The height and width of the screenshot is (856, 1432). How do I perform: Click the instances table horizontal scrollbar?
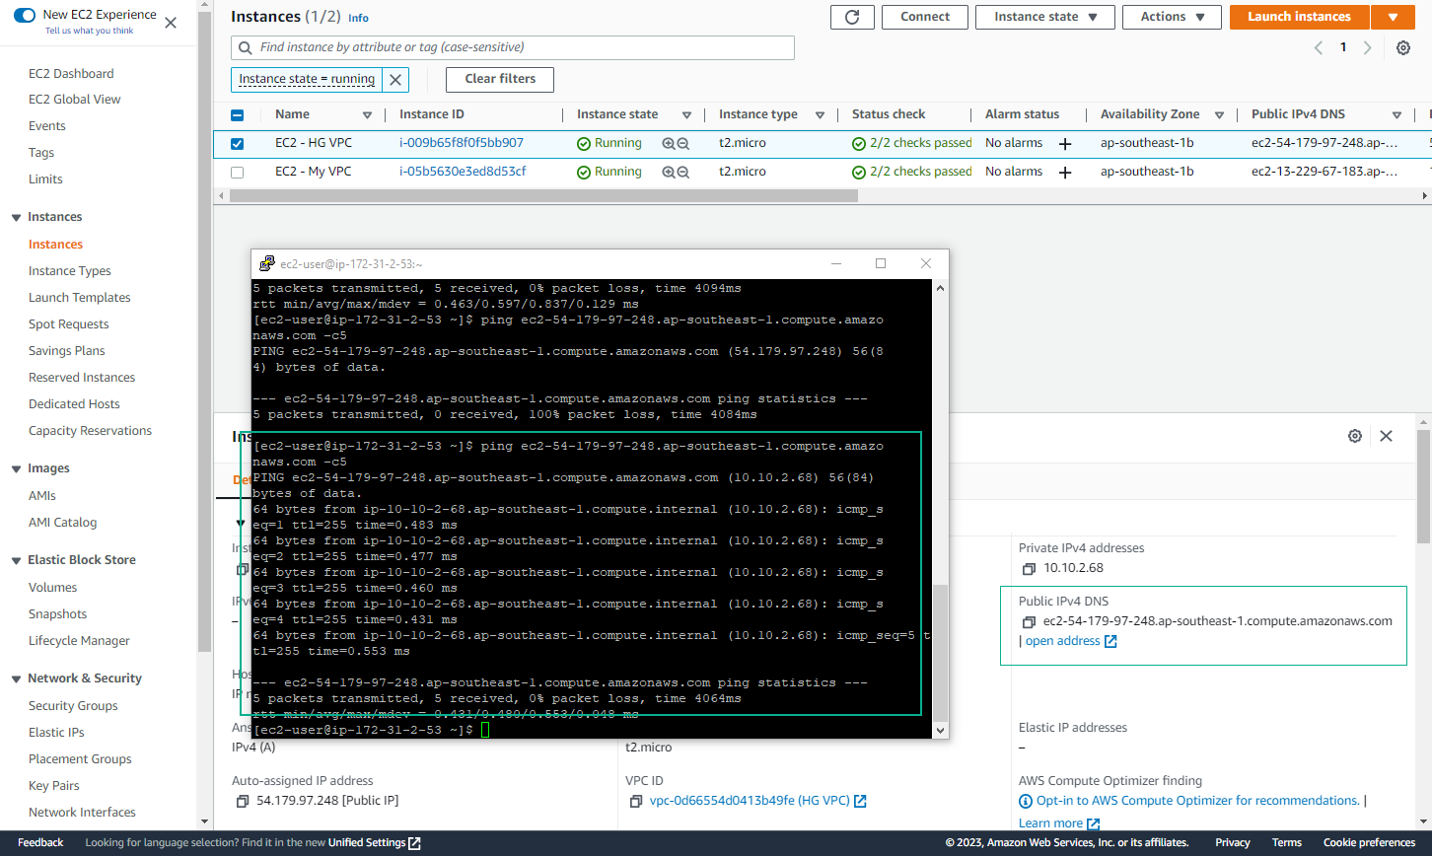tap(543, 196)
